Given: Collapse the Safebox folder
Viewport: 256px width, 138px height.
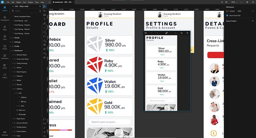Looking at the screenshot, I should click(x=13, y=89).
